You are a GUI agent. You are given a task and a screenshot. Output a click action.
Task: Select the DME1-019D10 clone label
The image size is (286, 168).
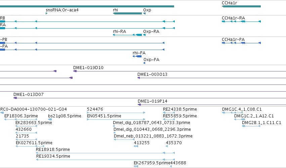click(88, 68)
